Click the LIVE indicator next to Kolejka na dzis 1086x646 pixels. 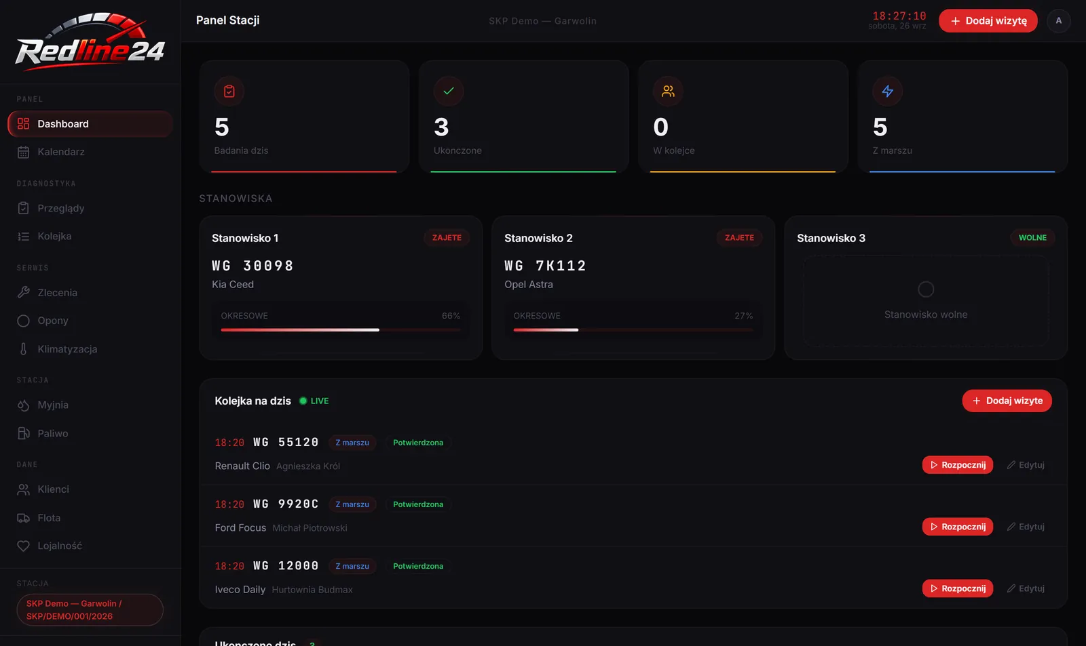[x=314, y=401]
